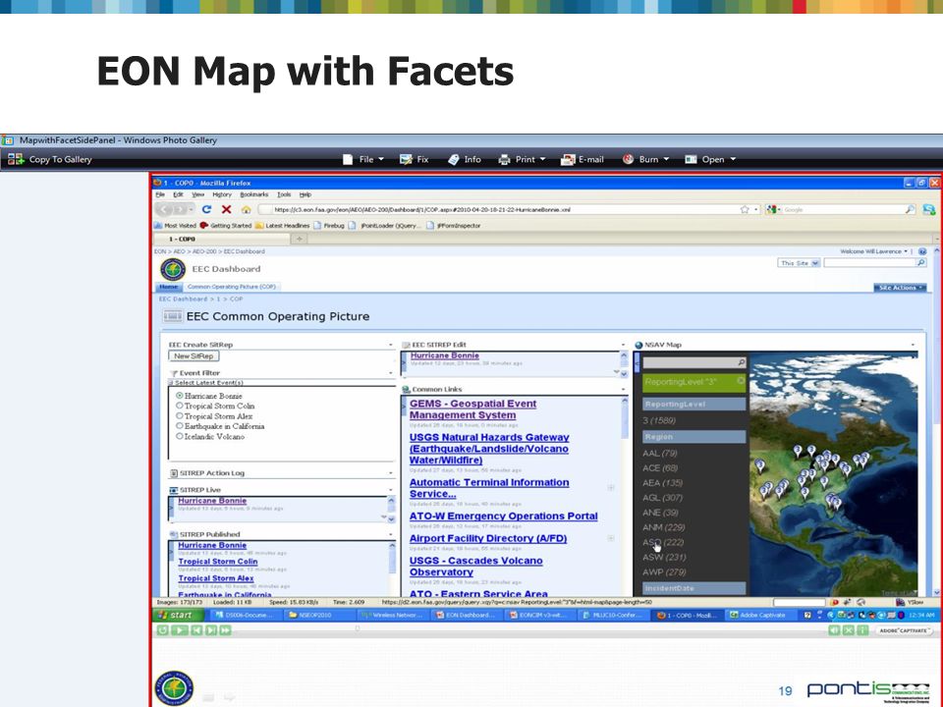Click the red Stop loading button
The height and width of the screenshot is (707, 943).
click(226, 209)
